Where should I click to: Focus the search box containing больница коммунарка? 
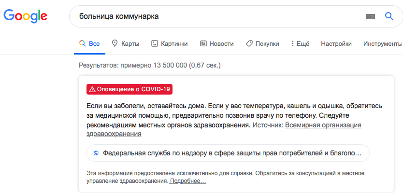[x=213, y=16]
